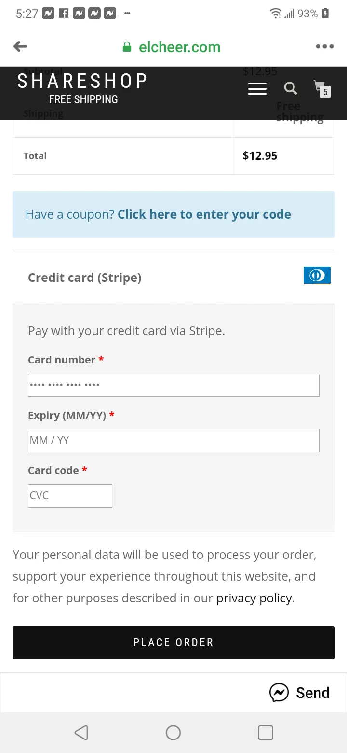This screenshot has width=347, height=753.
Task: Open the browser three-dot overflow menu
Action: point(324,46)
